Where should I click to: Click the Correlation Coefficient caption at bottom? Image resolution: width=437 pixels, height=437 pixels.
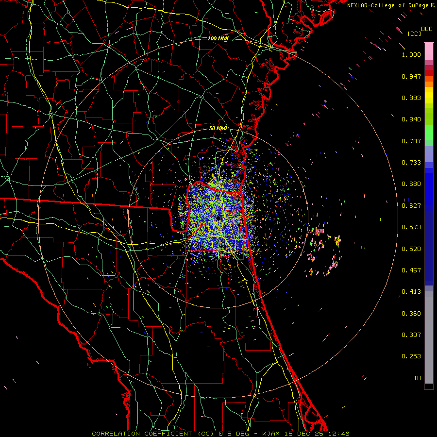coord(220,434)
